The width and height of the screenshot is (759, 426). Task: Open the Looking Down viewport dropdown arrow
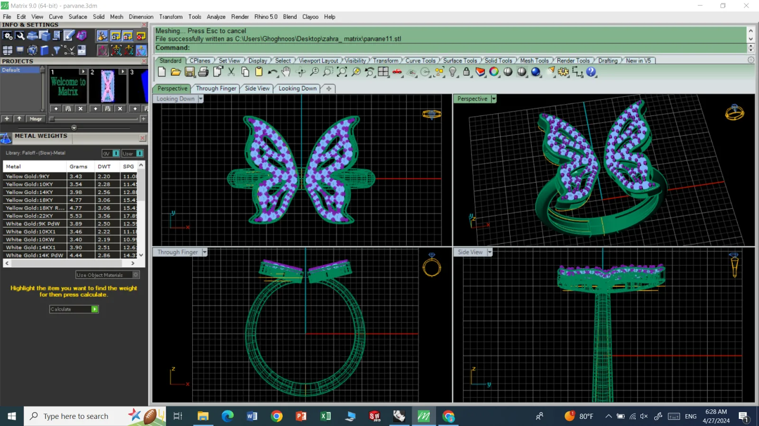(x=201, y=99)
